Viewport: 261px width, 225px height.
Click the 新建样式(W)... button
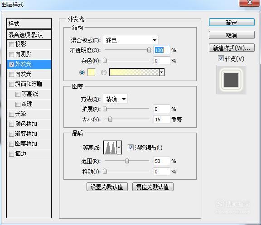pos(232,48)
